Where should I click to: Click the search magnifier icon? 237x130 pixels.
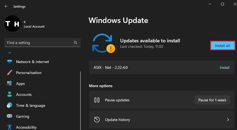coord(76,43)
